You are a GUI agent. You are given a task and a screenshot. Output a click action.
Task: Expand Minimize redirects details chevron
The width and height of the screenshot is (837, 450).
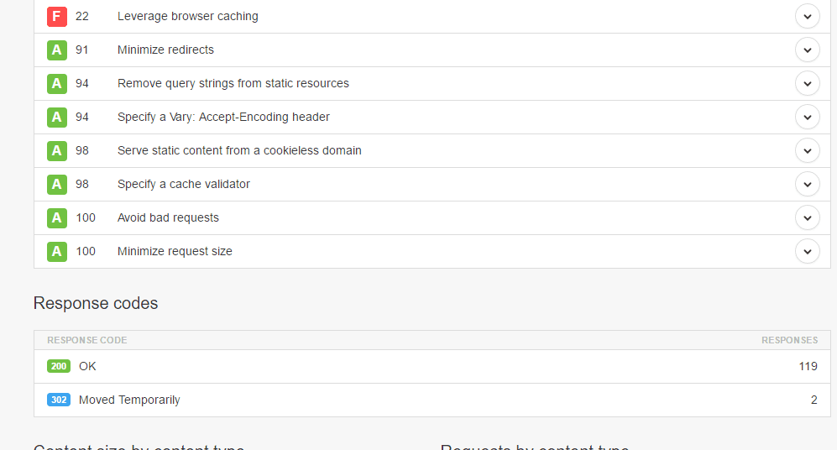pyautogui.click(x=807, y=50)
